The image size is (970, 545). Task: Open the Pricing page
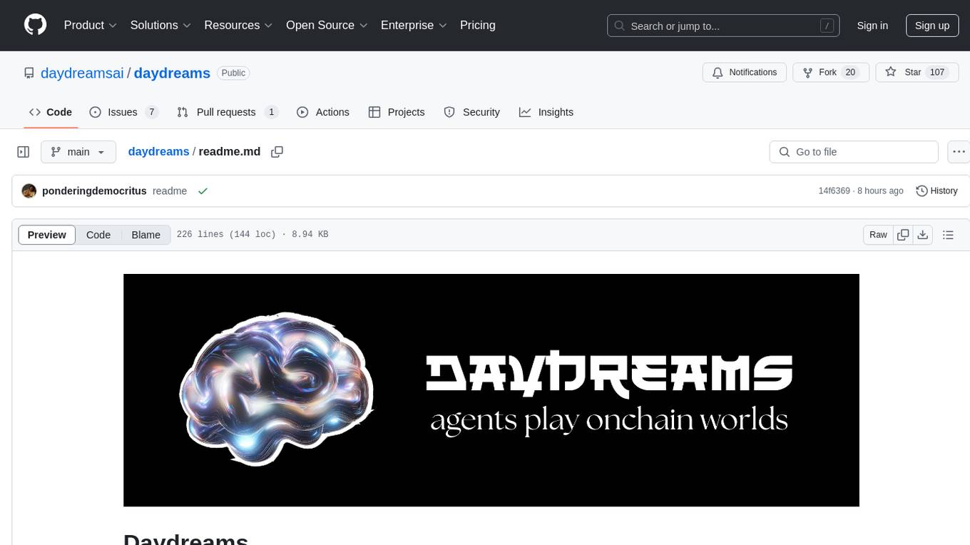point(478,25)
